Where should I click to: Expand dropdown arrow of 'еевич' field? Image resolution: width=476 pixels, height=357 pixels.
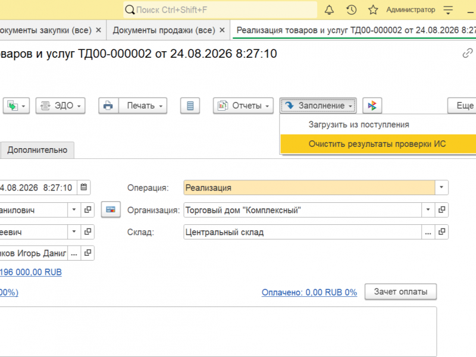pyautogui.click(x=74, y=232)
